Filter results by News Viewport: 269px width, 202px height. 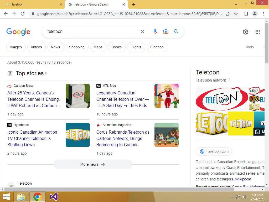55,47
